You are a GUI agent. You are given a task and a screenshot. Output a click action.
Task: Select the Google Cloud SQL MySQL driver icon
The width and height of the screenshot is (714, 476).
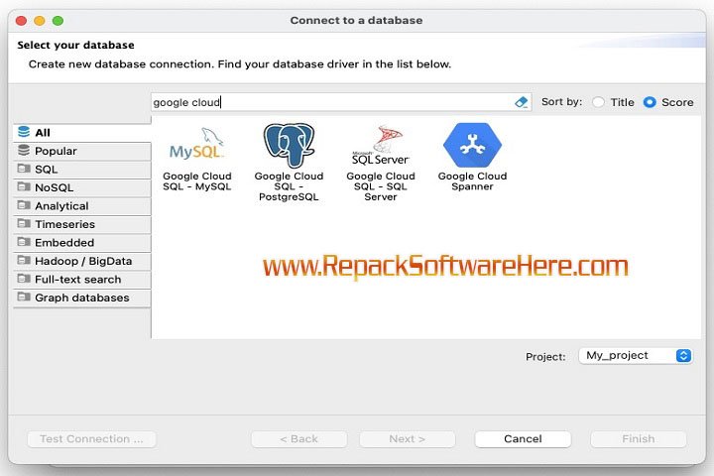196,145
